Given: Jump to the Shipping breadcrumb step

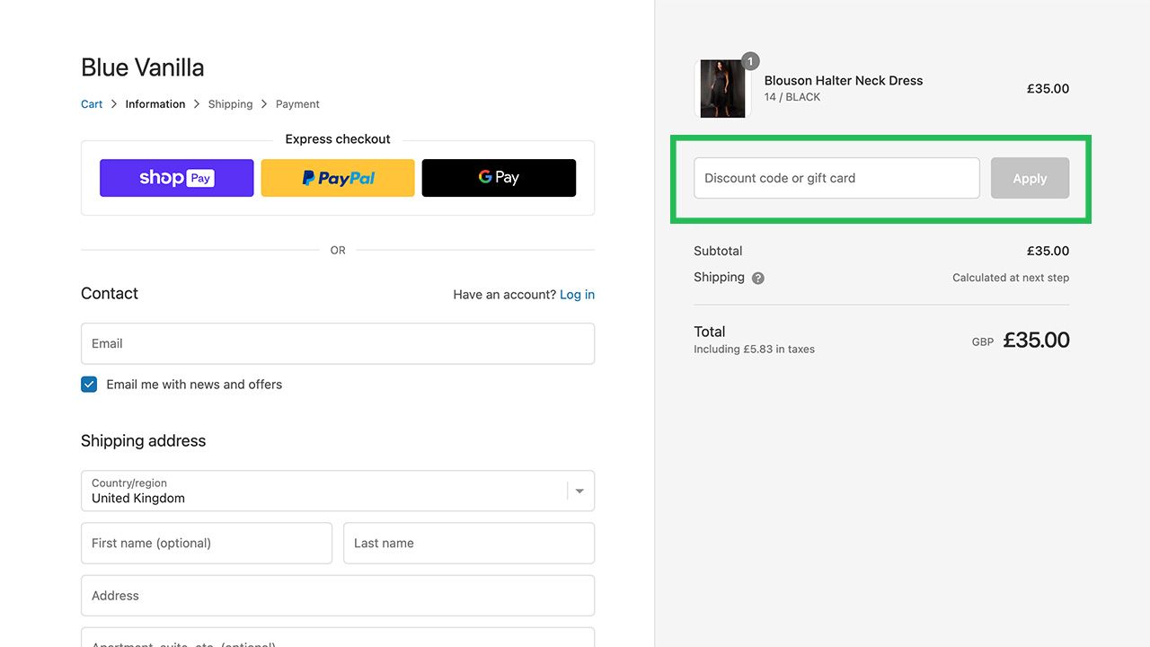Looking at the screenshot, I should click(x=230, y=104).
